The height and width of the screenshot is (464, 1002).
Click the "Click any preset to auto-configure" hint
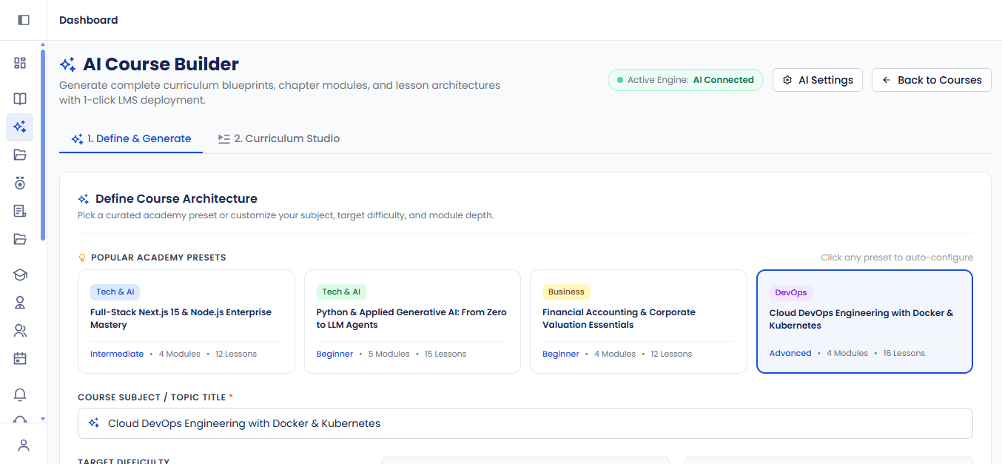(897, 258)
